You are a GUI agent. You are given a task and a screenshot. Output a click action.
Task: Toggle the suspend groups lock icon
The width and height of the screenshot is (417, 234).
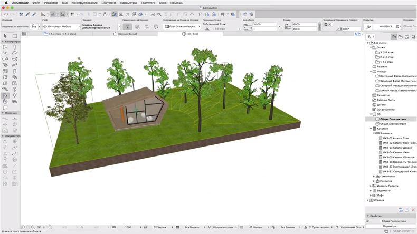pyautogui.click(x=105, y=14)
